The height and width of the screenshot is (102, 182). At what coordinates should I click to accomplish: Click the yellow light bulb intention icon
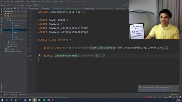40,56
